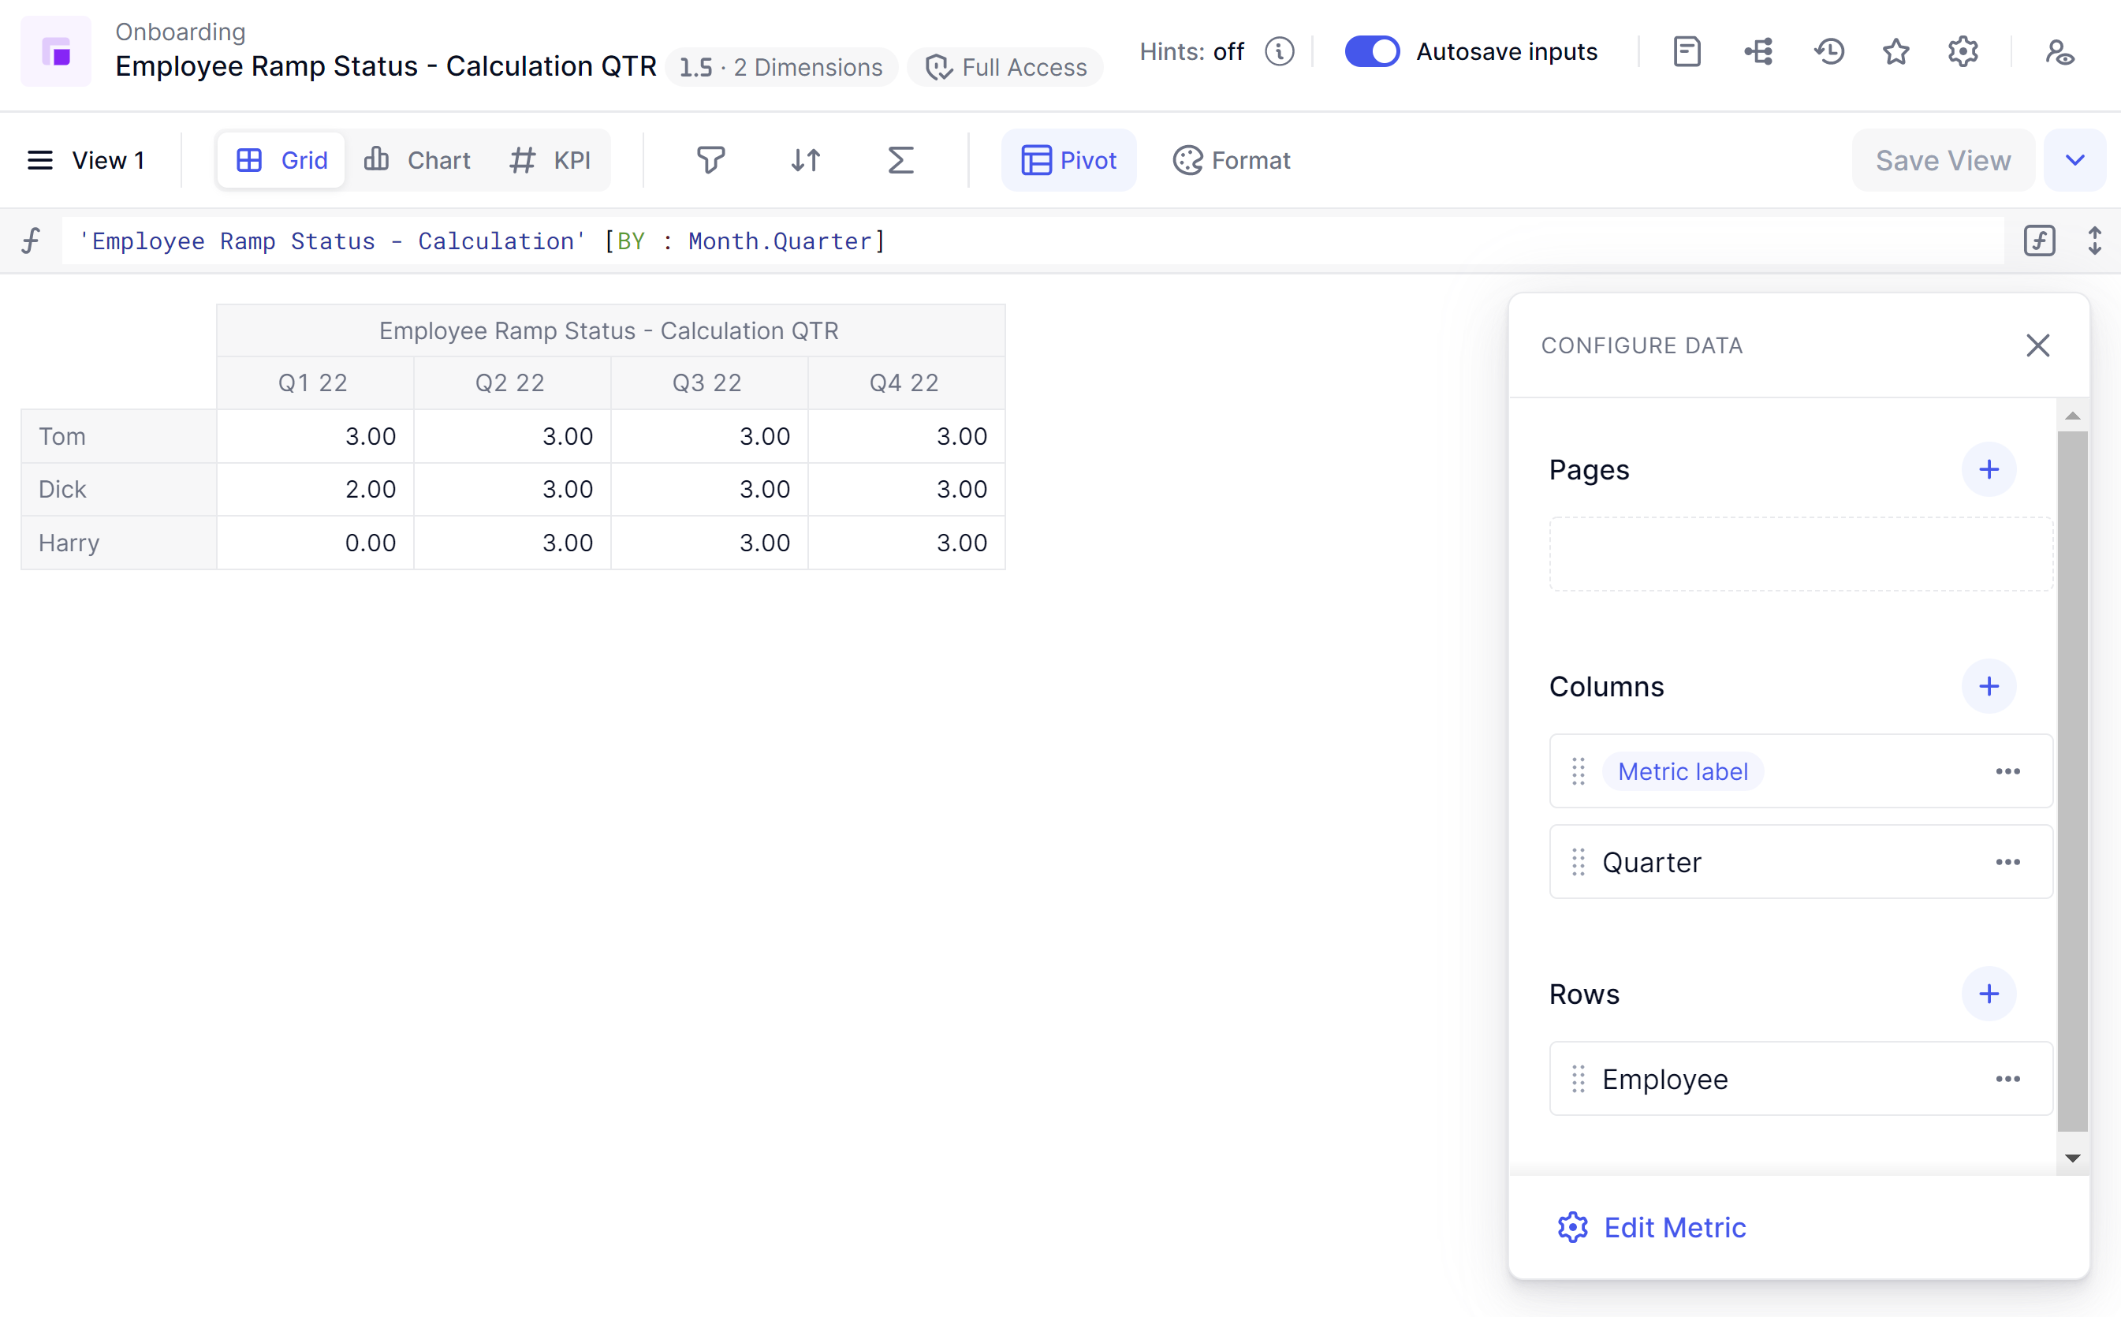This screenshot has height=1317, width=2121.
Task: Click the Metric label drag handle
Action: coord(1579,772)
